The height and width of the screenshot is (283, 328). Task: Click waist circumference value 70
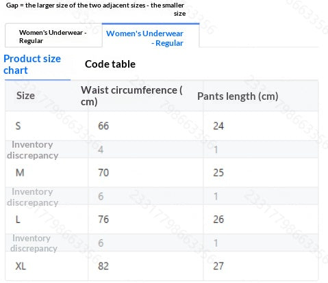(103, 172)
